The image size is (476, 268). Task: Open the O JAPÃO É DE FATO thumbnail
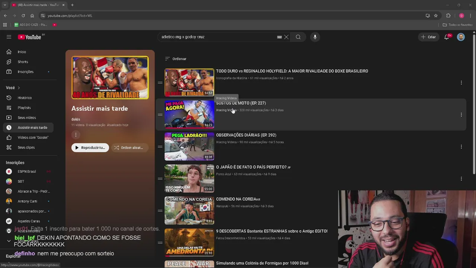coord(189,178)
